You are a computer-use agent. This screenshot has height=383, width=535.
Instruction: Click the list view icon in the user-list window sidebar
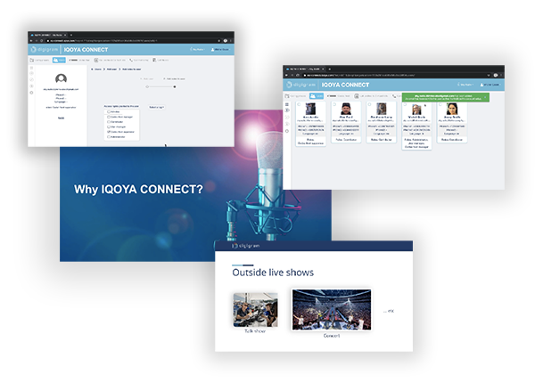pyautogui.click(x=287, y=104)
